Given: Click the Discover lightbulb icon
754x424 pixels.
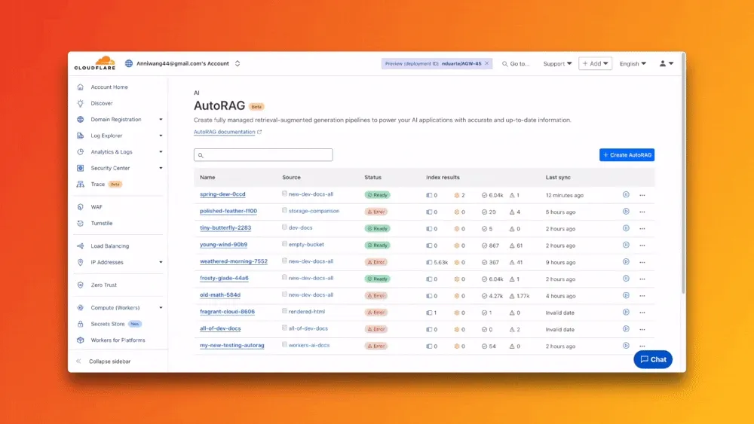Looking at the screenshot, I should coord(81,103).
